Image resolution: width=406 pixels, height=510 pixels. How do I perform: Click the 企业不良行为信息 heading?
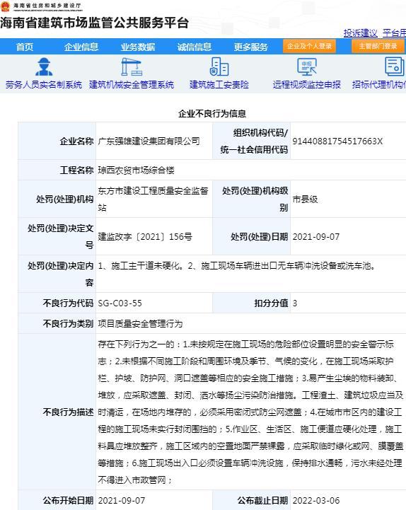click(212, 113)
